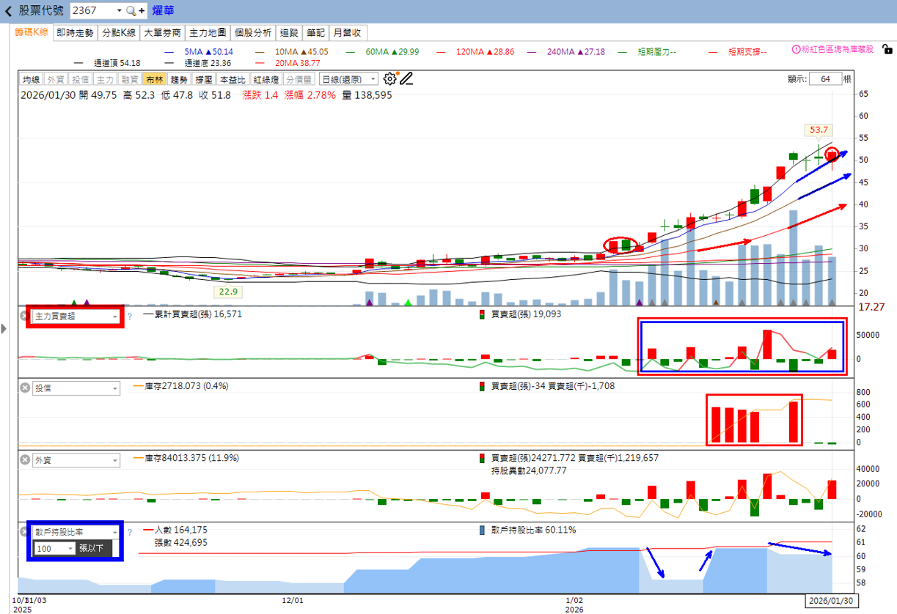Toggle the 本益比 overlay
Image resolution: width=897 pixels, height=614 pixels.
click(233, 79)
